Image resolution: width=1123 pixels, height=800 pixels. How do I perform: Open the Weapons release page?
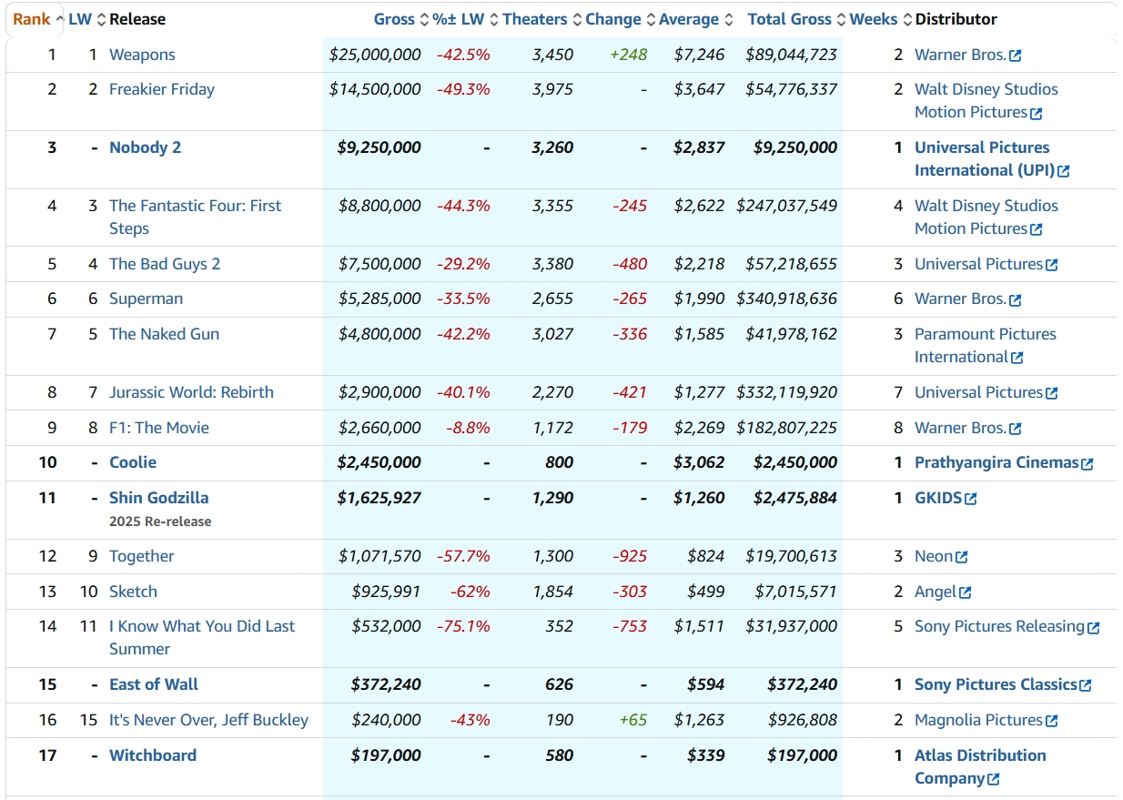(x=142, y=55)
